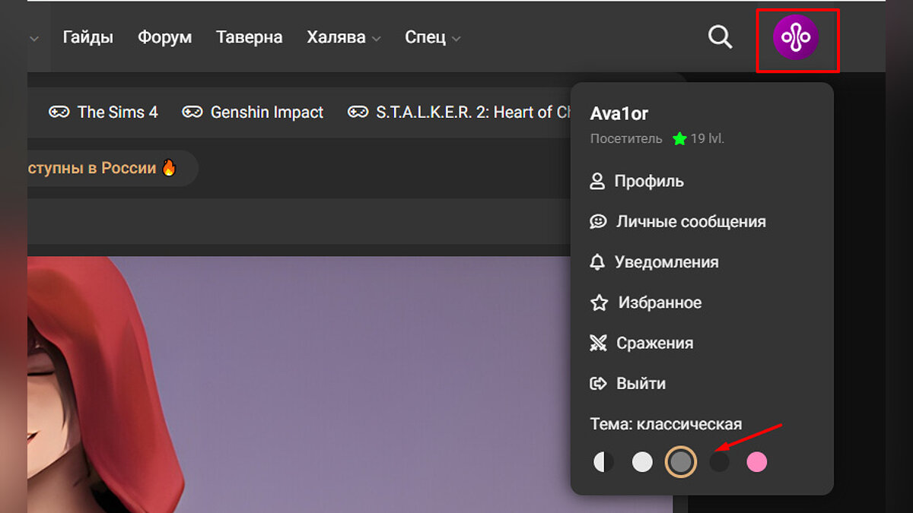Image resolution: width=913 pixels, height=513 pixels.
Task: Click the magnifier search icon
Action: click(720, 37)
